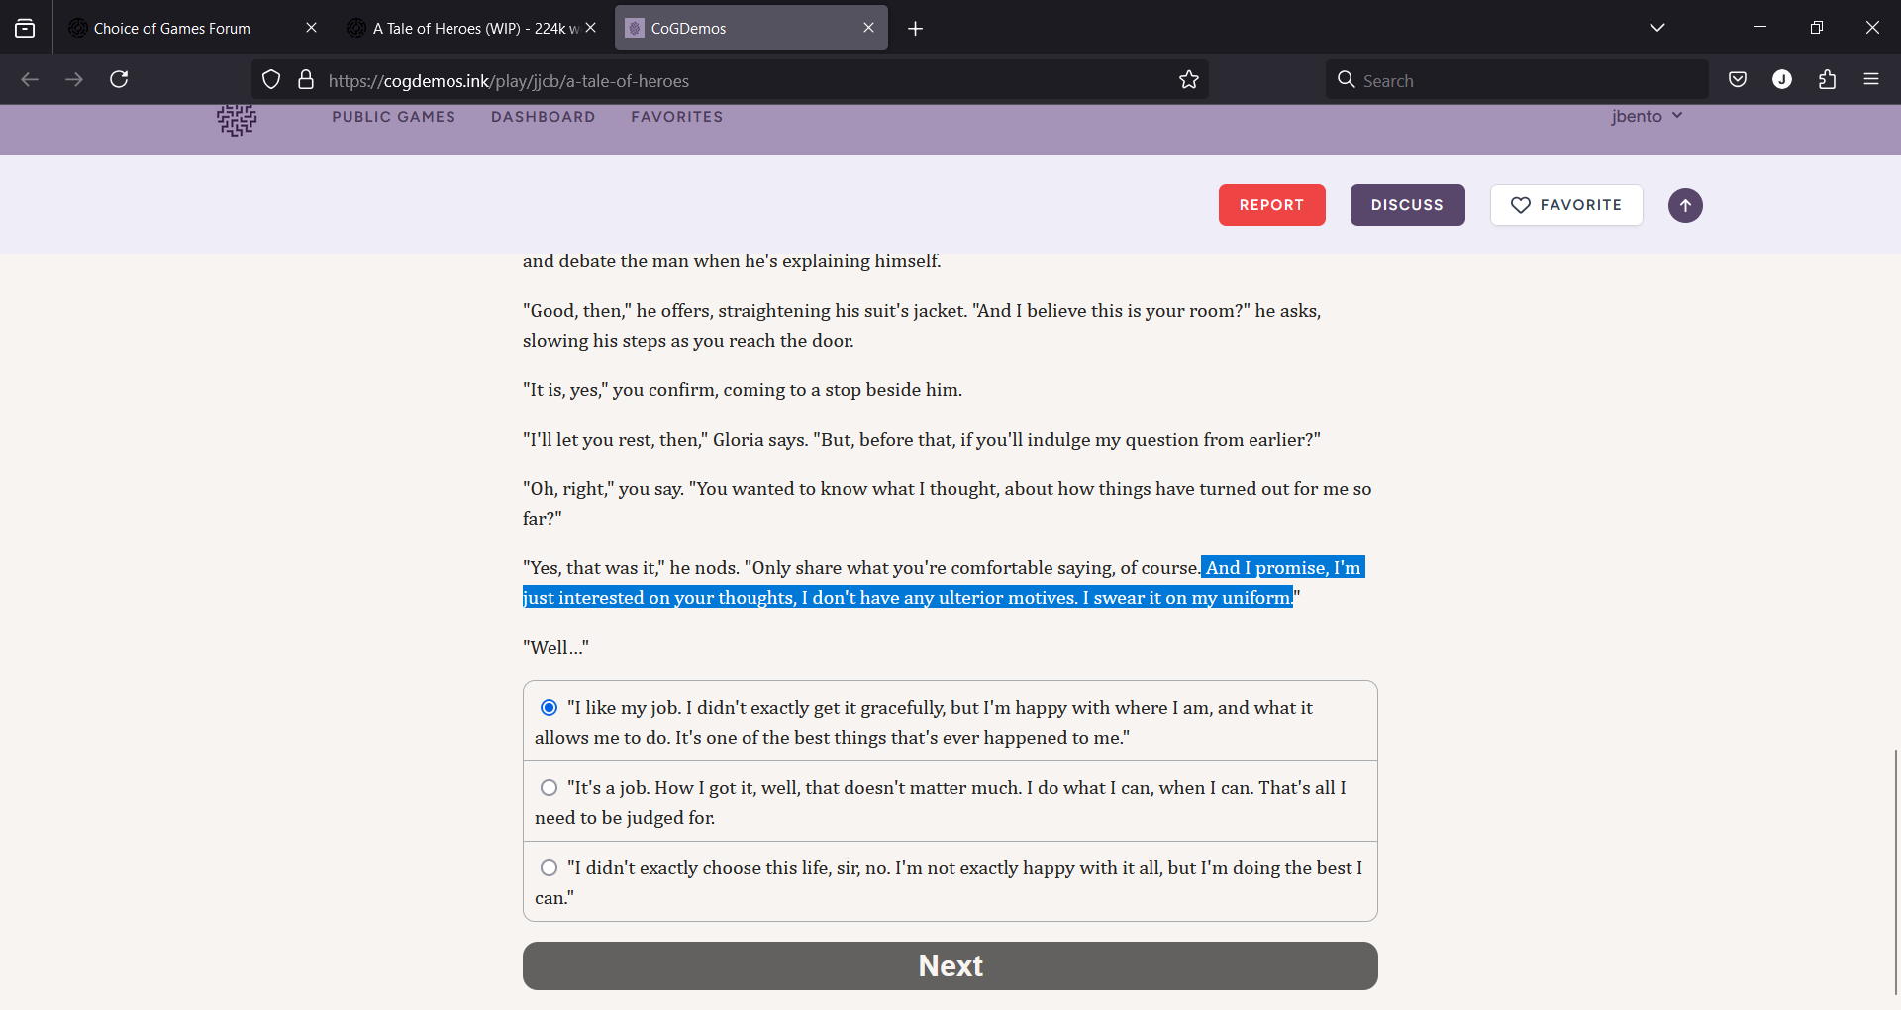1901x1010 pixels.
Task: Open the Firefox View recent browsing icon
Action: pos(25,28)
